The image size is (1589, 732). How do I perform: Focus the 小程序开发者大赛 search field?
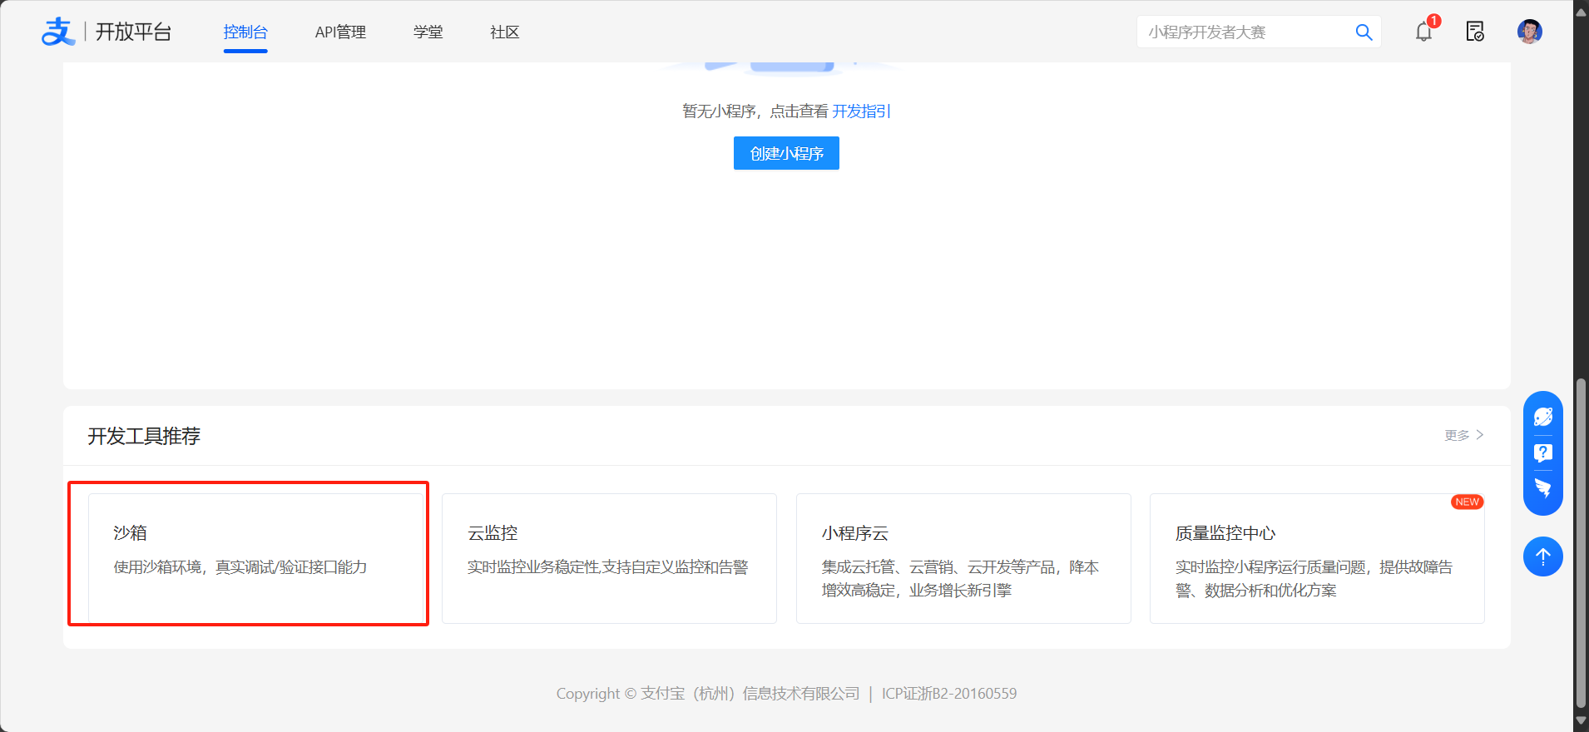pos(1244,32)
